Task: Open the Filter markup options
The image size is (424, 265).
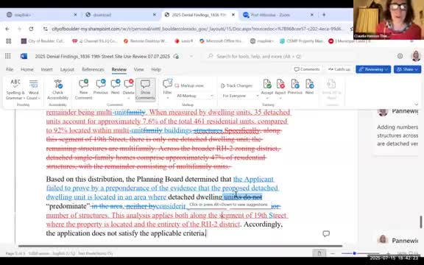Action: click(x=167, y=87)
